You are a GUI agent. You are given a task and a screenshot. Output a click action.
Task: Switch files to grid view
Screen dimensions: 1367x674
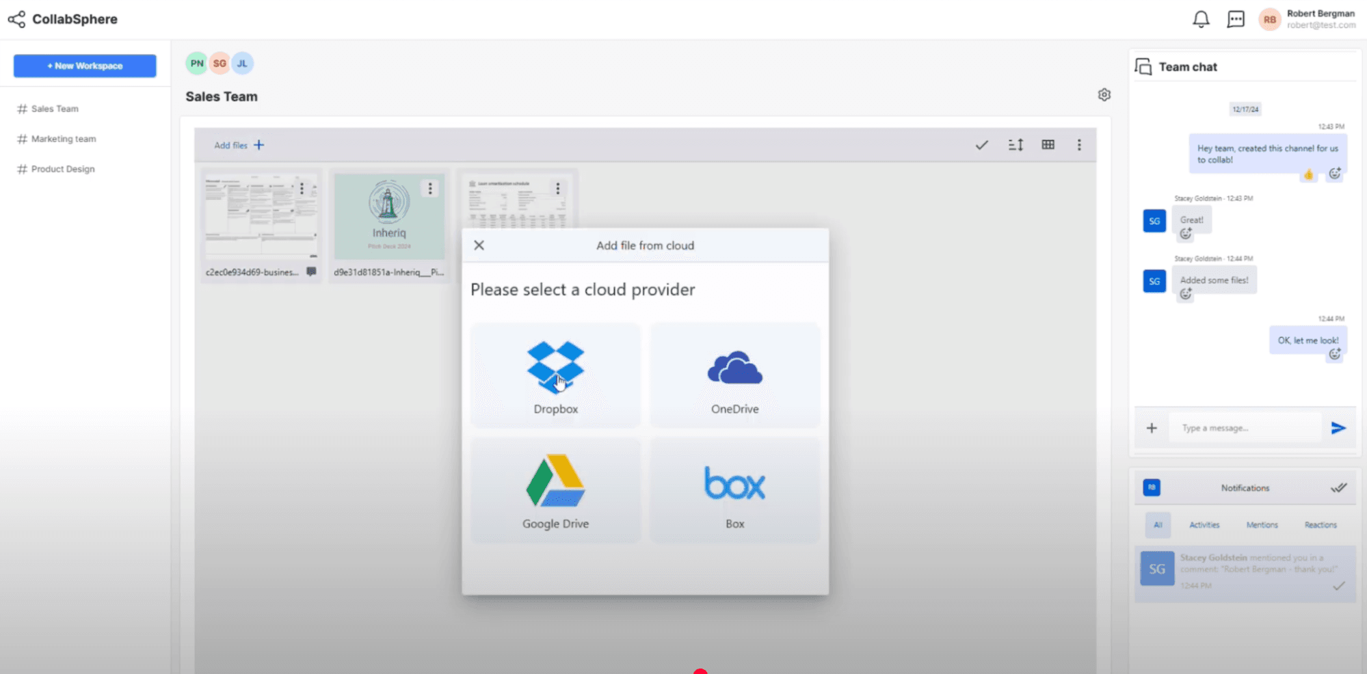[1048, 145]
